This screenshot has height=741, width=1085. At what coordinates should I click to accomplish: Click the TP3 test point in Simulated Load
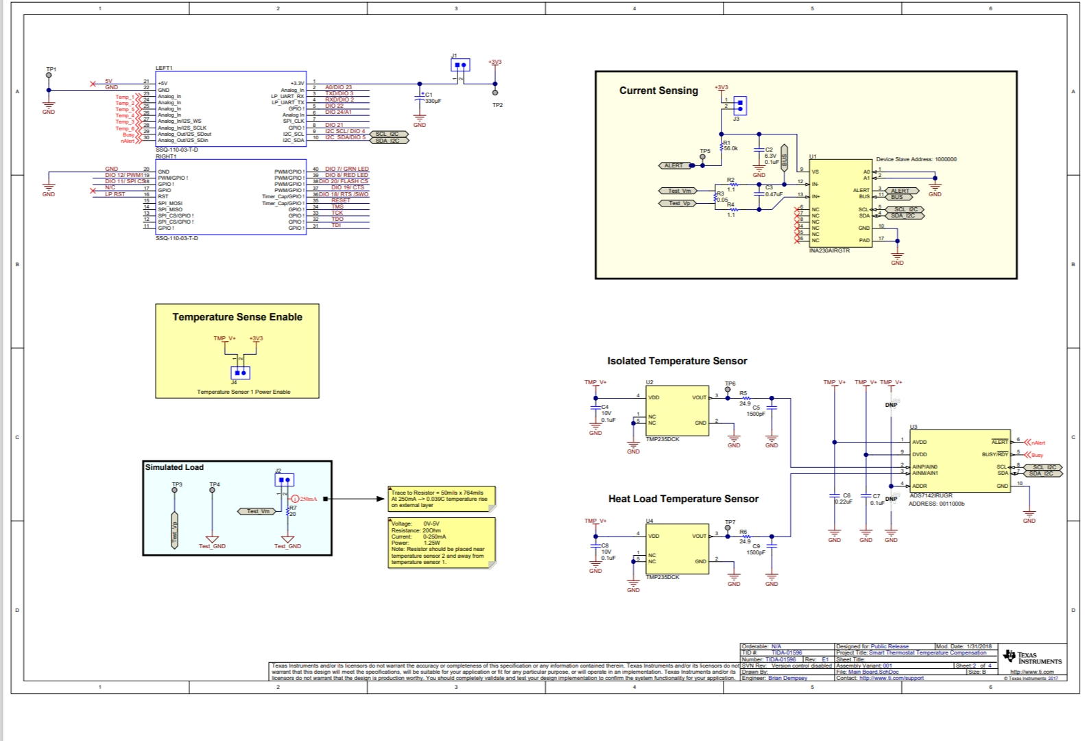(x=175, y=491)
